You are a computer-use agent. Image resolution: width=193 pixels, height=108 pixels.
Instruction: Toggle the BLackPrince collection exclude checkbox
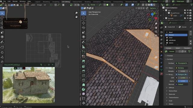click(185, 13)
